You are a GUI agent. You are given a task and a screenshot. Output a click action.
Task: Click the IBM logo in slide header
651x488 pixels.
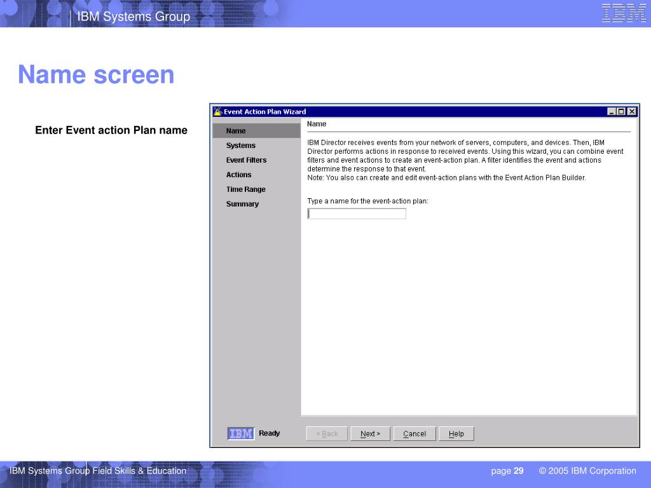click(624, 13)
